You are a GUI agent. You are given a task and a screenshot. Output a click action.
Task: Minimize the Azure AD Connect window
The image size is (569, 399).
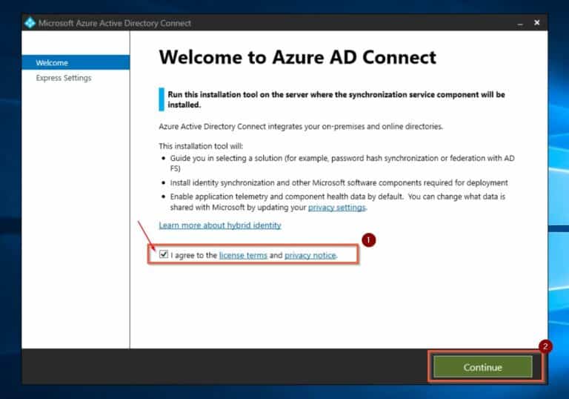point(520,23)
